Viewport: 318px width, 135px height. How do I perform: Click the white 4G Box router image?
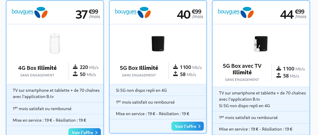point(55,44)
